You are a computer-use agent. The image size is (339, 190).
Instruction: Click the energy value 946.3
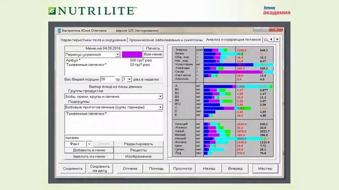pyautogui.click(x=264, y=50)
